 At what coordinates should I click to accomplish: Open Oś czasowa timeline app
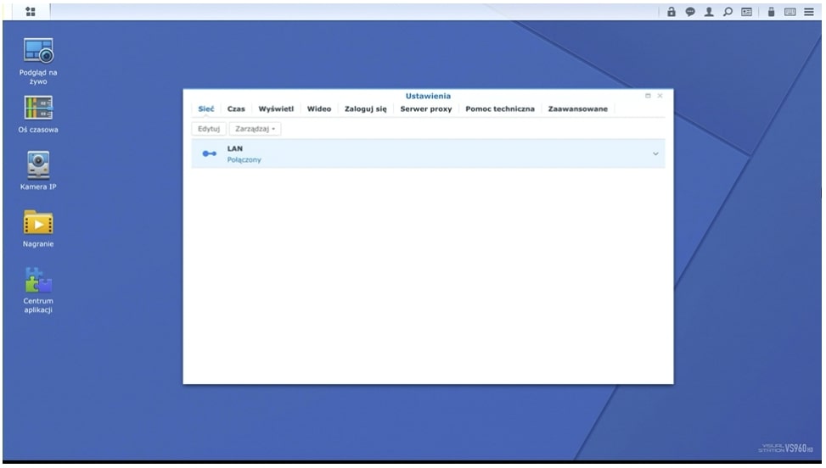(38, 109)
